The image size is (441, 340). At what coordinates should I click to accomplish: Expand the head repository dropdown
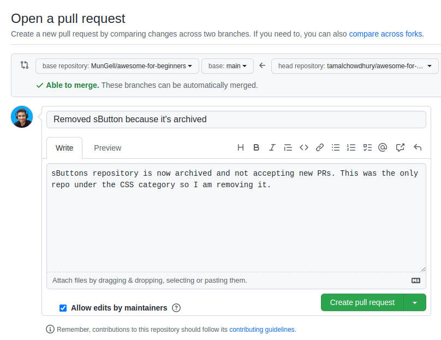(355, 66)
